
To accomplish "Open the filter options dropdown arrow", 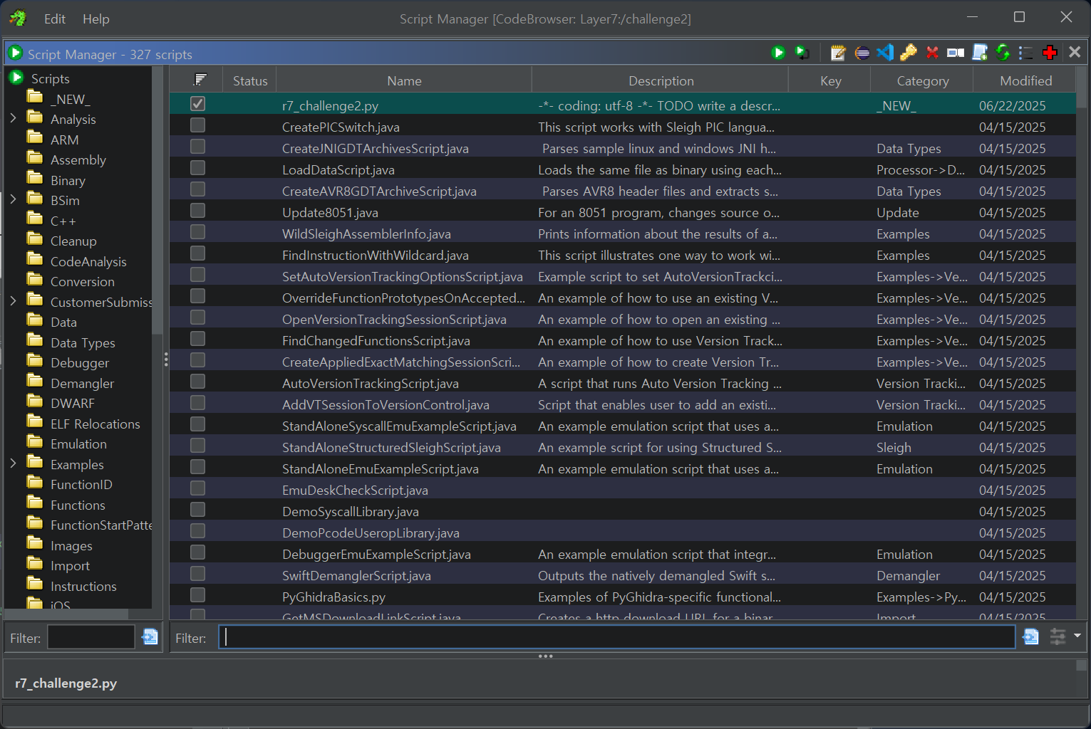I will pyautogui.click(x=1077, y=635).
